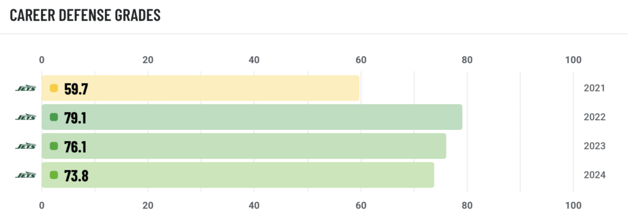The image size is (628, 222).
Task: Click the 59.7 grade value
Action: point(76,88)
